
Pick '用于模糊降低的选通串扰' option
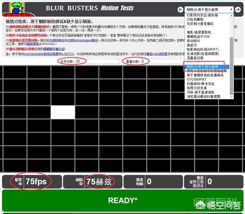click(x=205, y=75)
